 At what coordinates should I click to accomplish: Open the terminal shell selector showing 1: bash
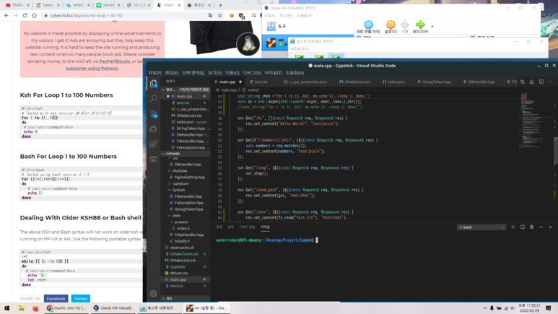[x=481, y=227]
